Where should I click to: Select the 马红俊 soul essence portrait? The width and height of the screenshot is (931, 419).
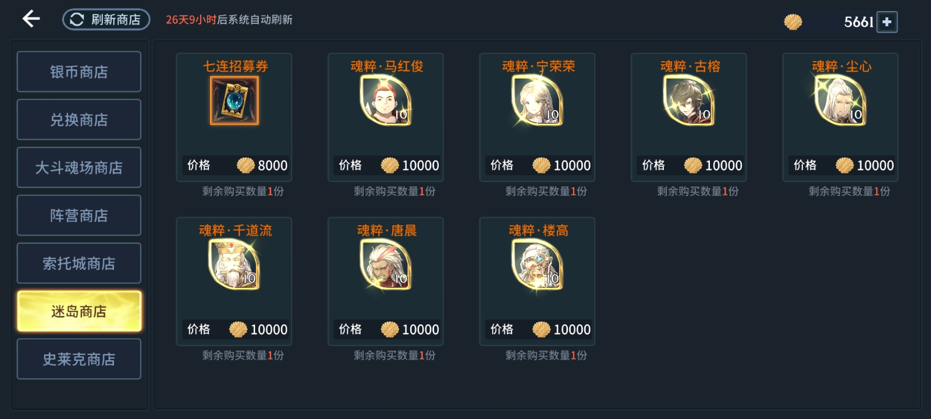(x=386, y=101)
